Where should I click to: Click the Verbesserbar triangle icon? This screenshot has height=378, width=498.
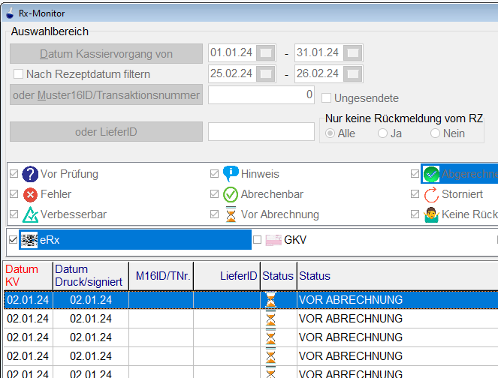(30, 214)
